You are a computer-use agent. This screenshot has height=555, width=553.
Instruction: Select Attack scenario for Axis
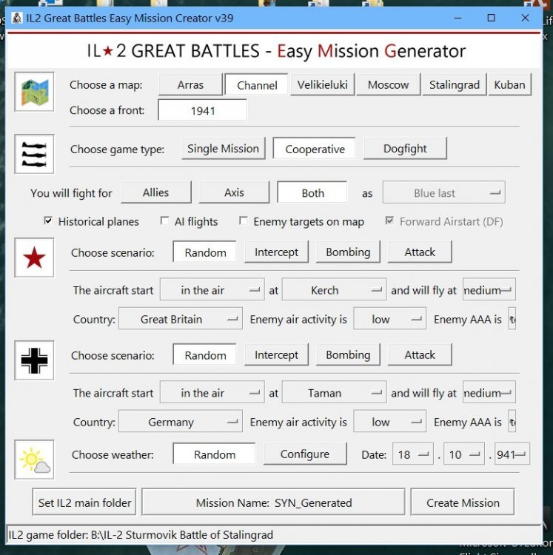pos(420,354)
